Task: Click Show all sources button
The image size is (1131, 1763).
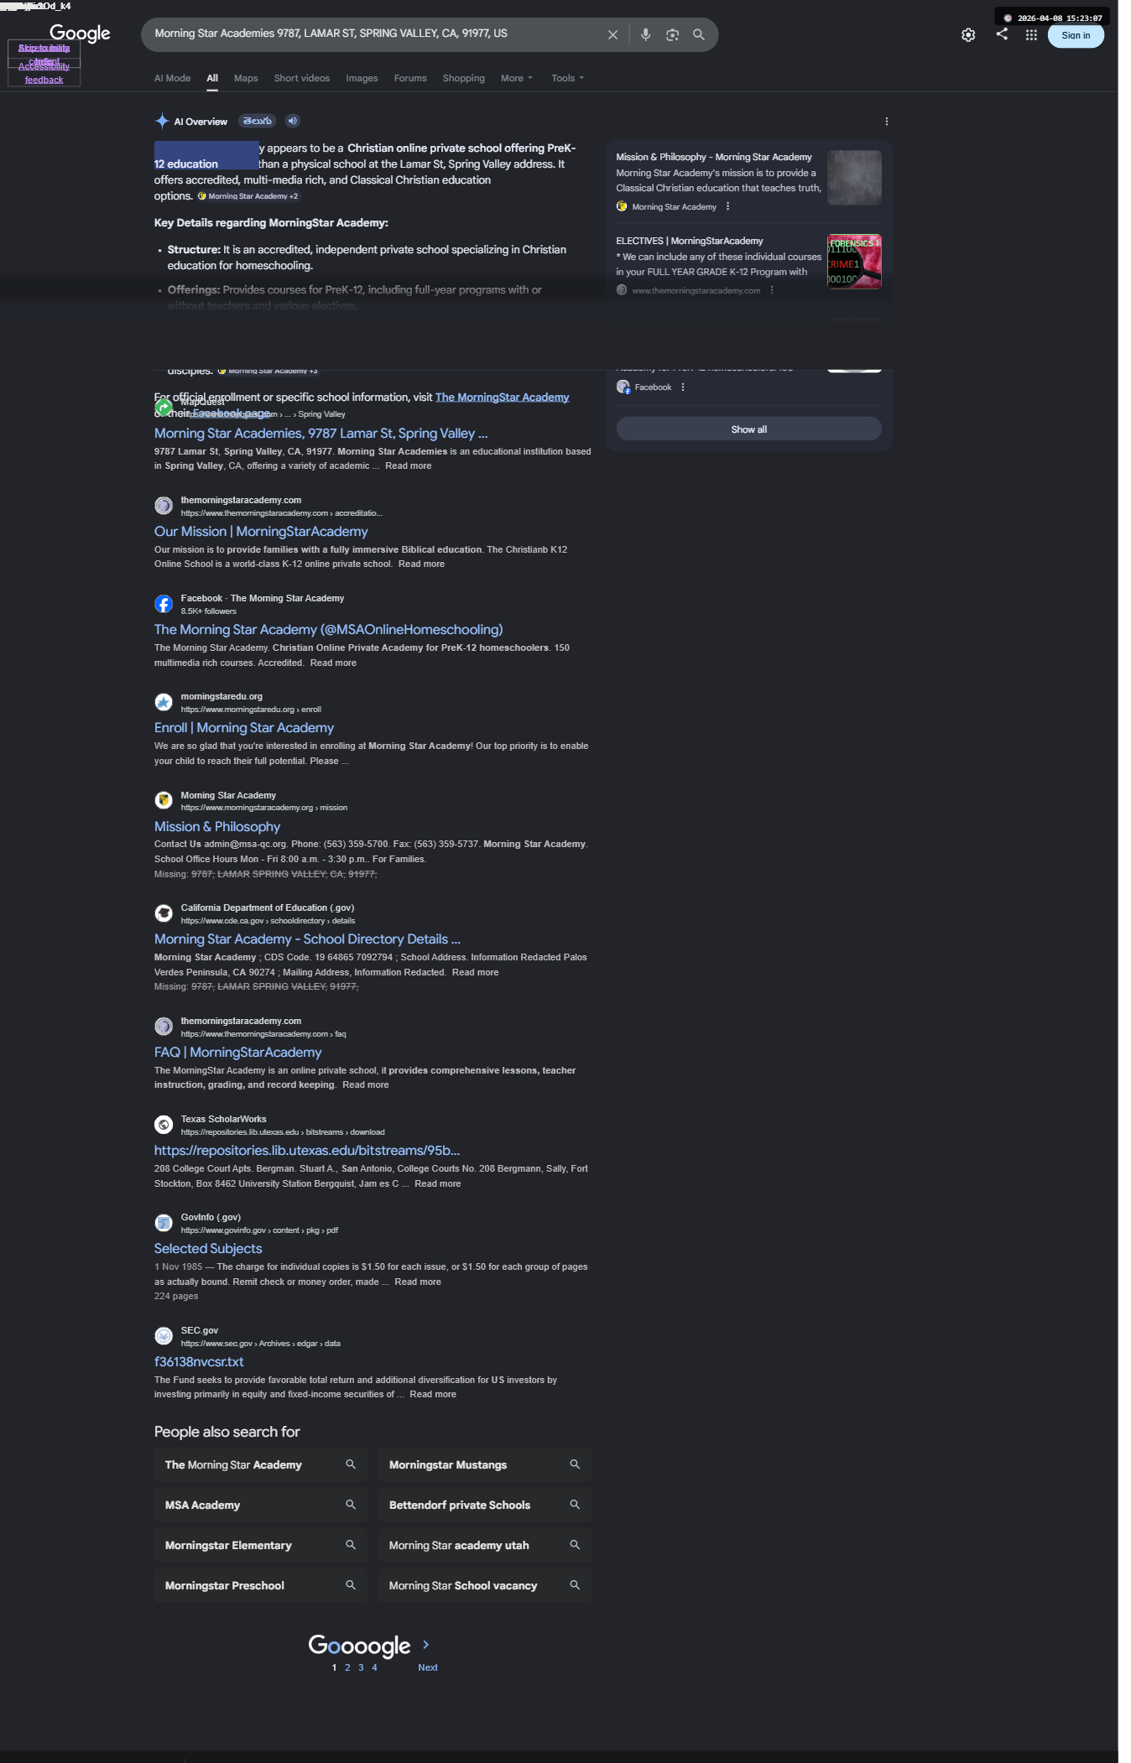Action: point(748,429)
